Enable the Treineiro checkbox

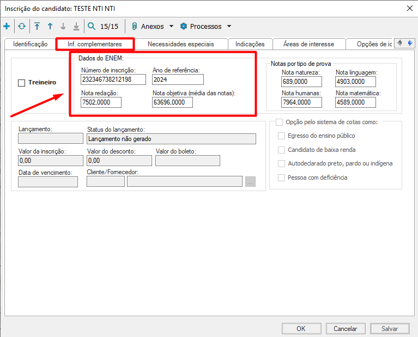pyautogui.click(x=22, y=83)
